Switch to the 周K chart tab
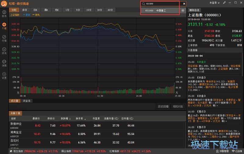This screenshot has width=244, height=154. (46, 10)
